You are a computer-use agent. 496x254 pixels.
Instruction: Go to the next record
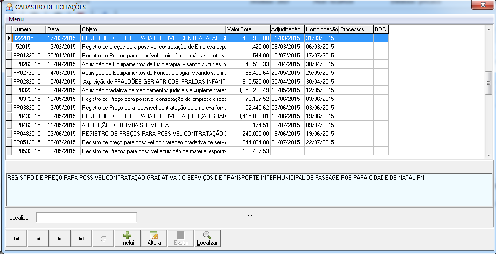(60, 239)
